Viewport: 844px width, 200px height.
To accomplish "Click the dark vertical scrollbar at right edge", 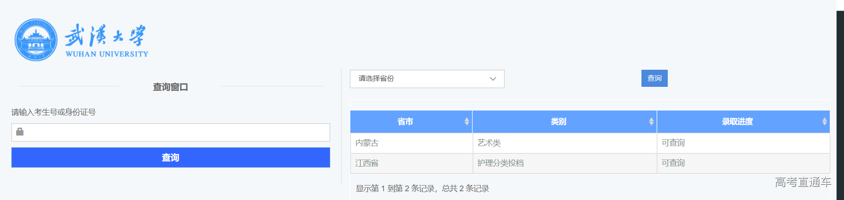I will (x=840, y=105).
